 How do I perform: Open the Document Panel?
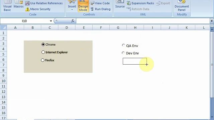pos(182,6)
